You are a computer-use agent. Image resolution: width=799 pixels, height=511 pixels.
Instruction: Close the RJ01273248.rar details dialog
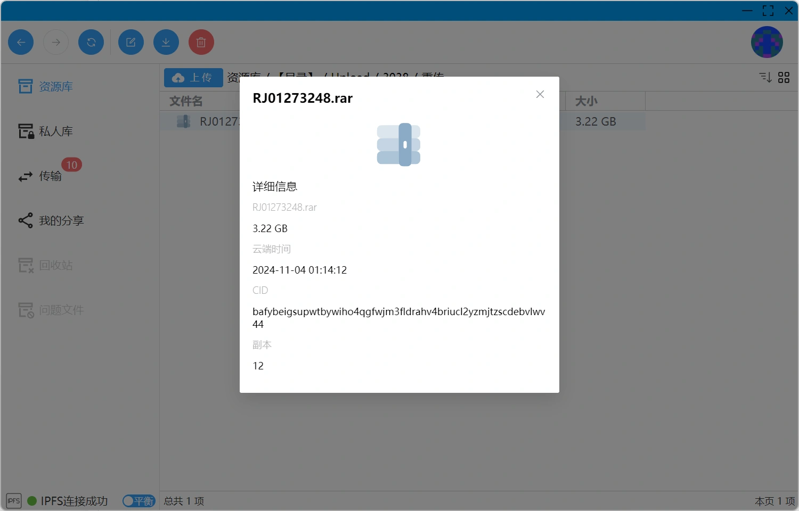pyautogui.click(x=540, y=94)
